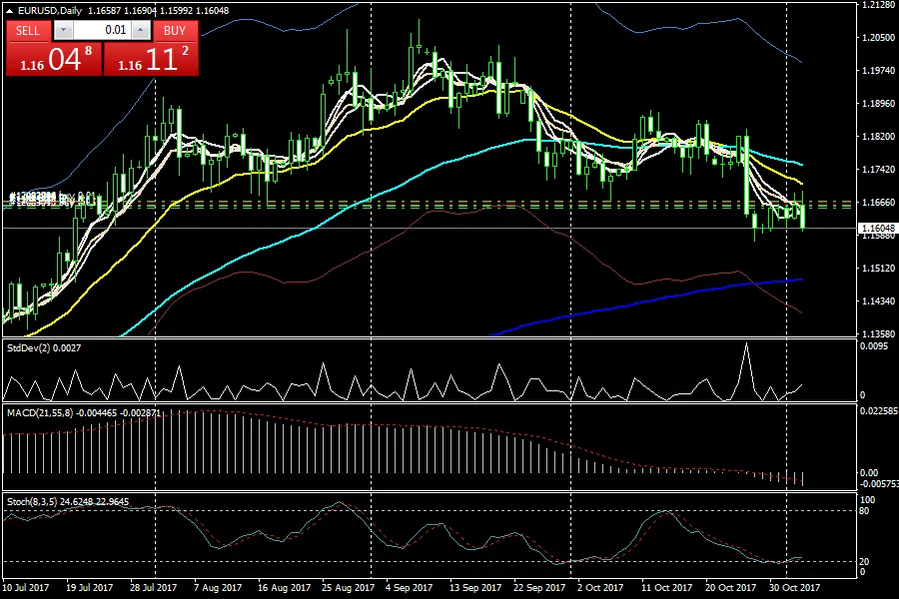Screen dimensions: 899x599
Task: Click the buy price 1.16 11 tile
Action: point(152,59)
